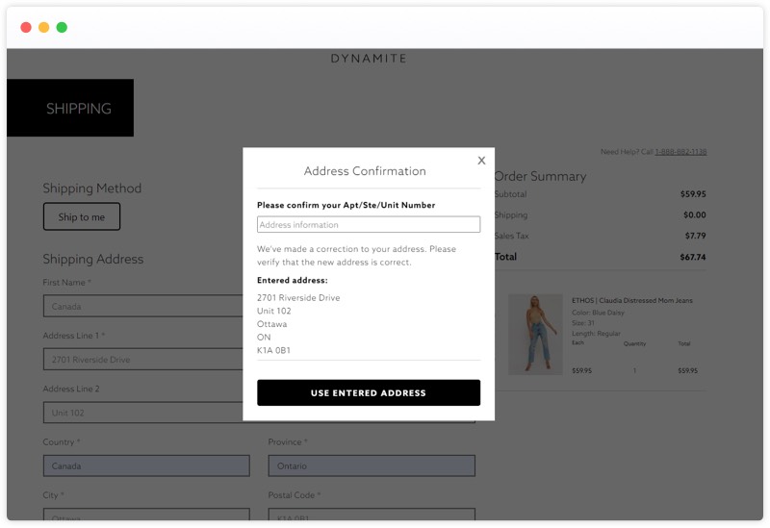Screen dimensions: 770x528
Task: Click the Address Line 2 field
Action: pos(142,413)
